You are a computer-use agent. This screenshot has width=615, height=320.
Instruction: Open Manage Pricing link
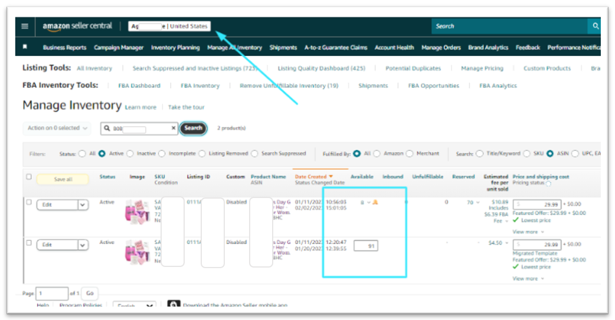tap(482, 68)
